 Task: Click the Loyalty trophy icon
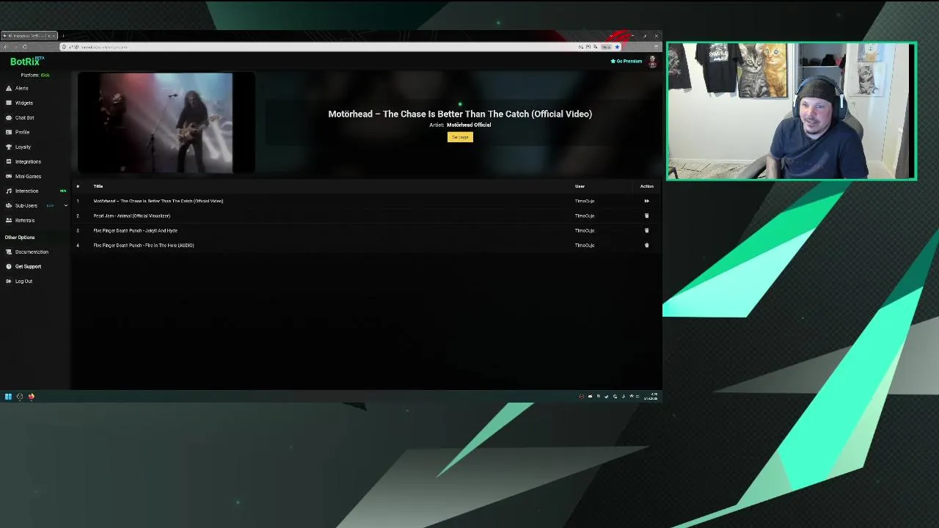(9, 147)
